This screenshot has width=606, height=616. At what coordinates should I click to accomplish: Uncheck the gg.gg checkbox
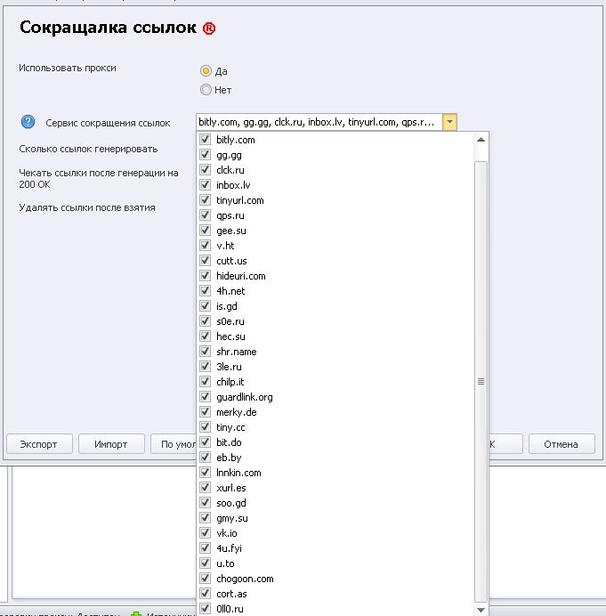pos(205,155)
